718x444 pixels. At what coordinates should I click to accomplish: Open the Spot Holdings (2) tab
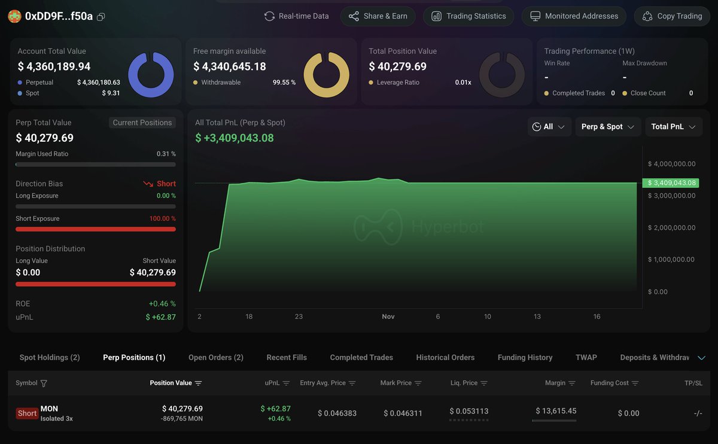click(x=50, y=357)
